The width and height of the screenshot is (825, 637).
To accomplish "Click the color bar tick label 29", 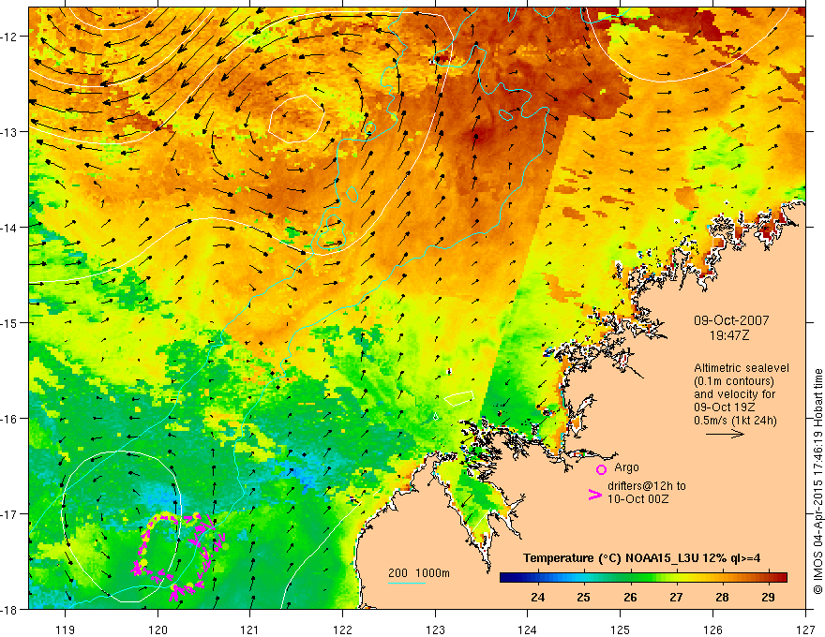I will pyautogui.click(x=768, y=597).
